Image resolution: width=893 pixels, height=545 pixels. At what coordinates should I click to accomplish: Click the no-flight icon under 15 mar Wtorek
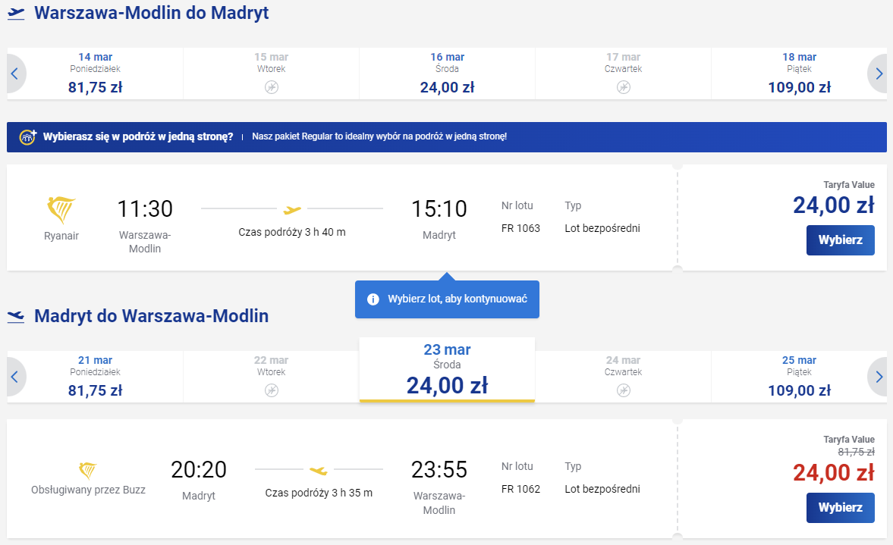tap(272, 87)
